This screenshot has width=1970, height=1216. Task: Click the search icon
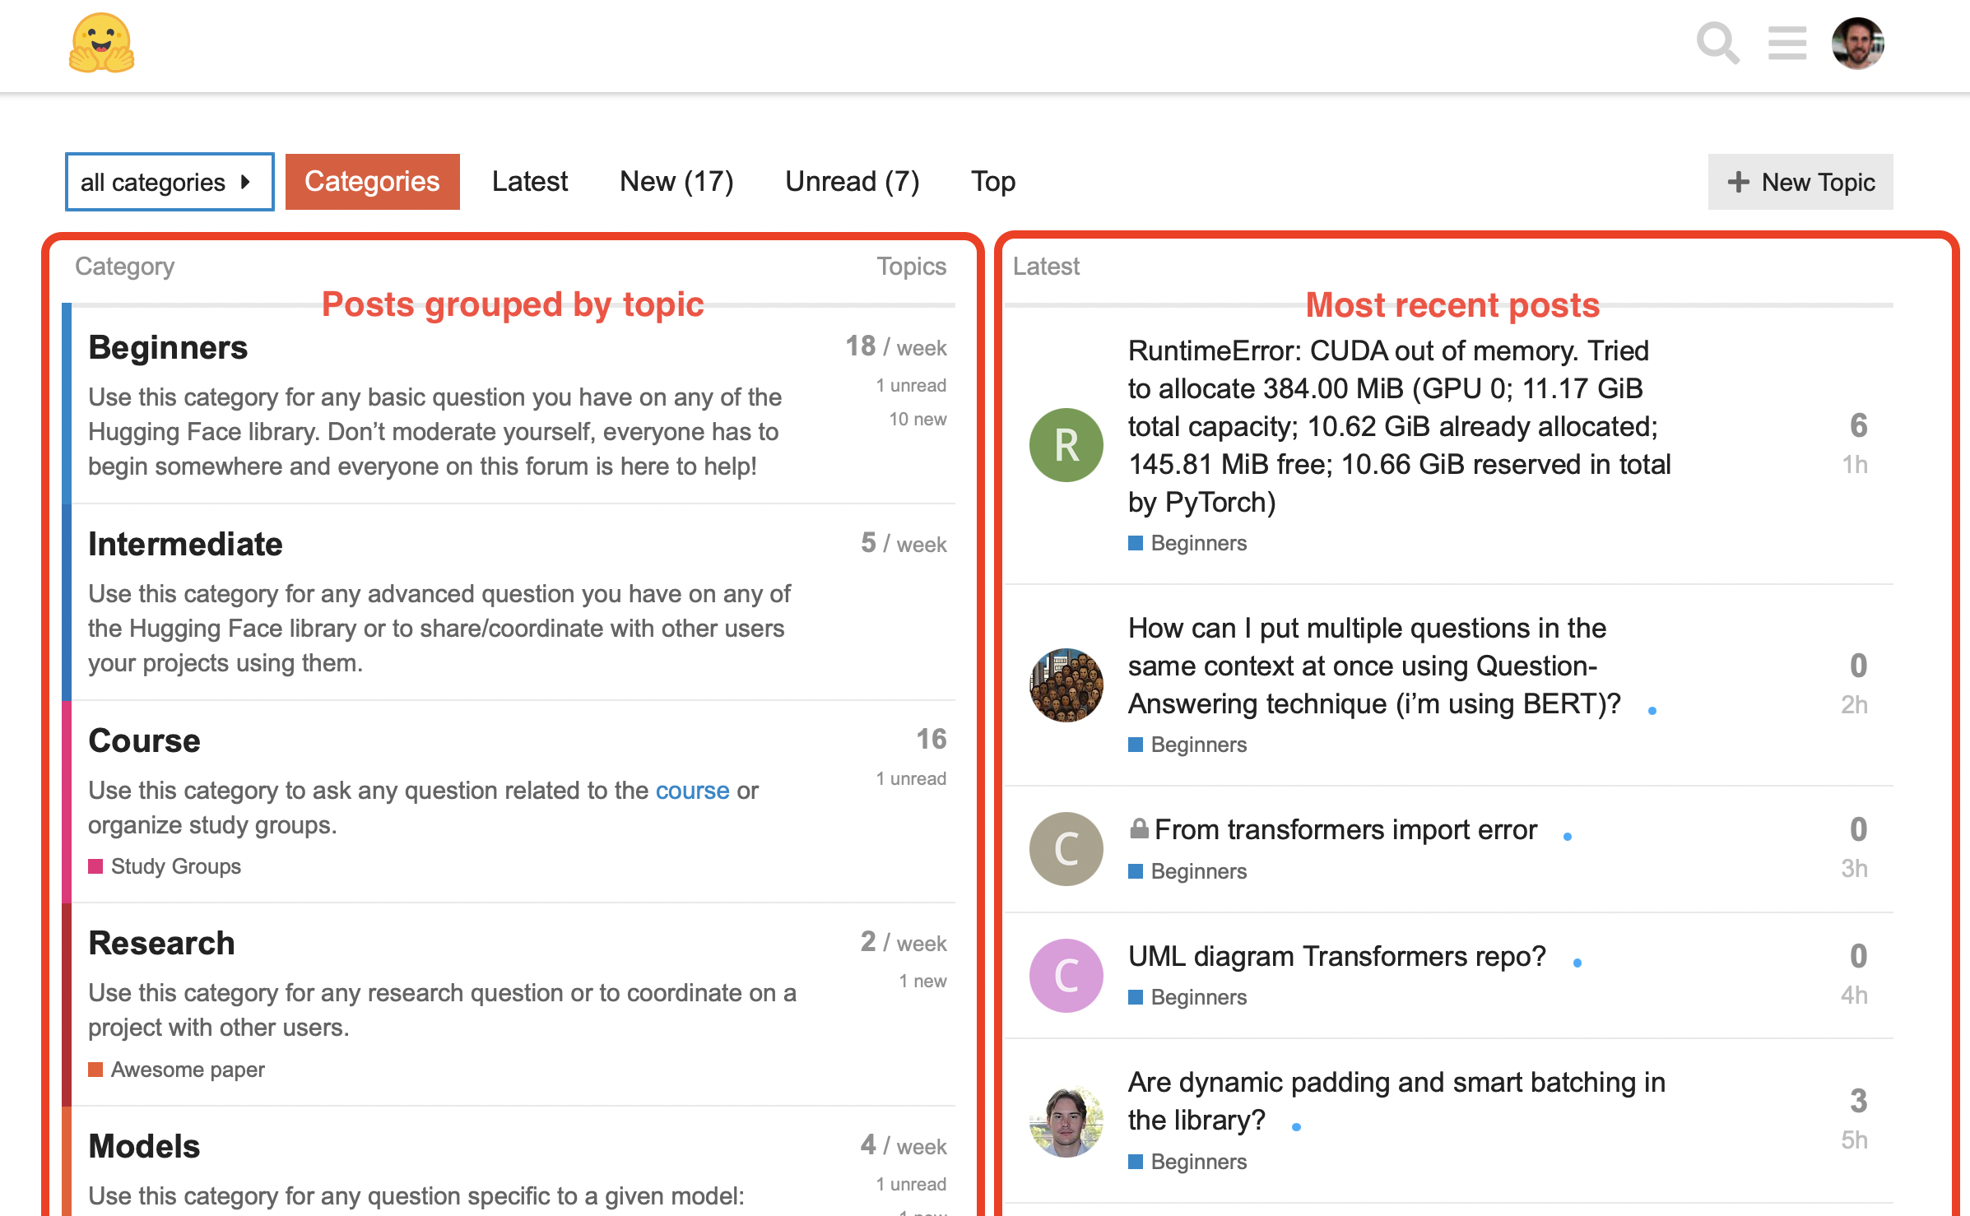tap(1717, 41)
